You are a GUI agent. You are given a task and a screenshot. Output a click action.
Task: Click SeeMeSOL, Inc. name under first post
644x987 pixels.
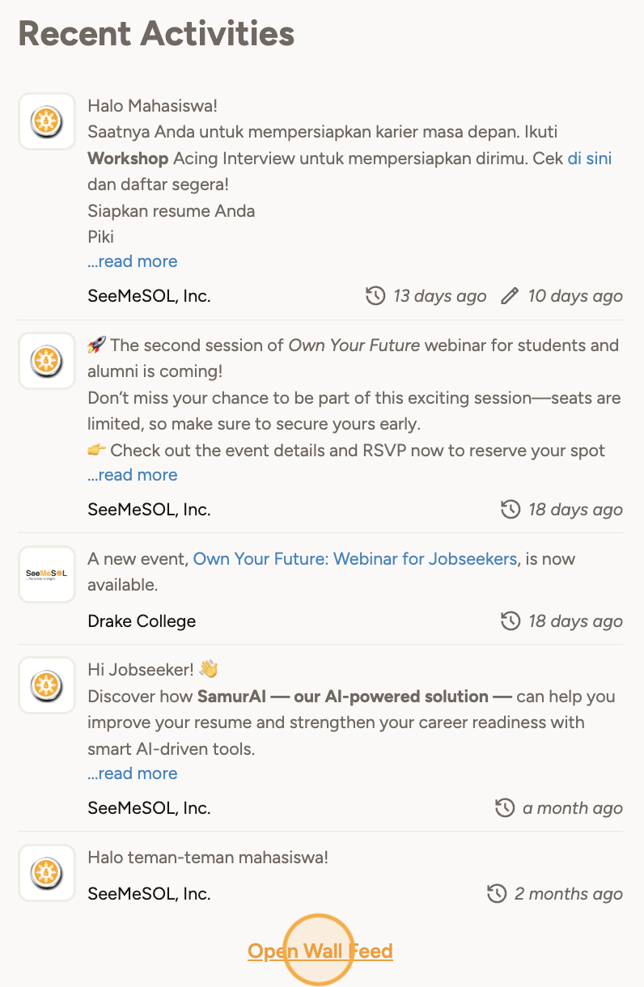[x=149, y=296]
